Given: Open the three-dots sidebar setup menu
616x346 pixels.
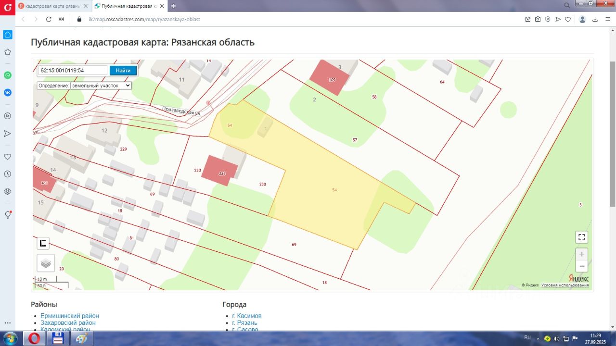Looking at the screenshot, I should coord(8,323).
